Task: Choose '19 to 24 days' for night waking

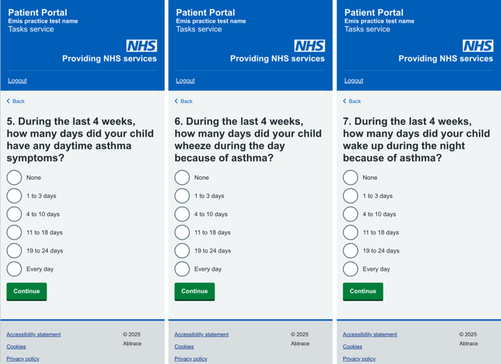Action: coord(351,250)
